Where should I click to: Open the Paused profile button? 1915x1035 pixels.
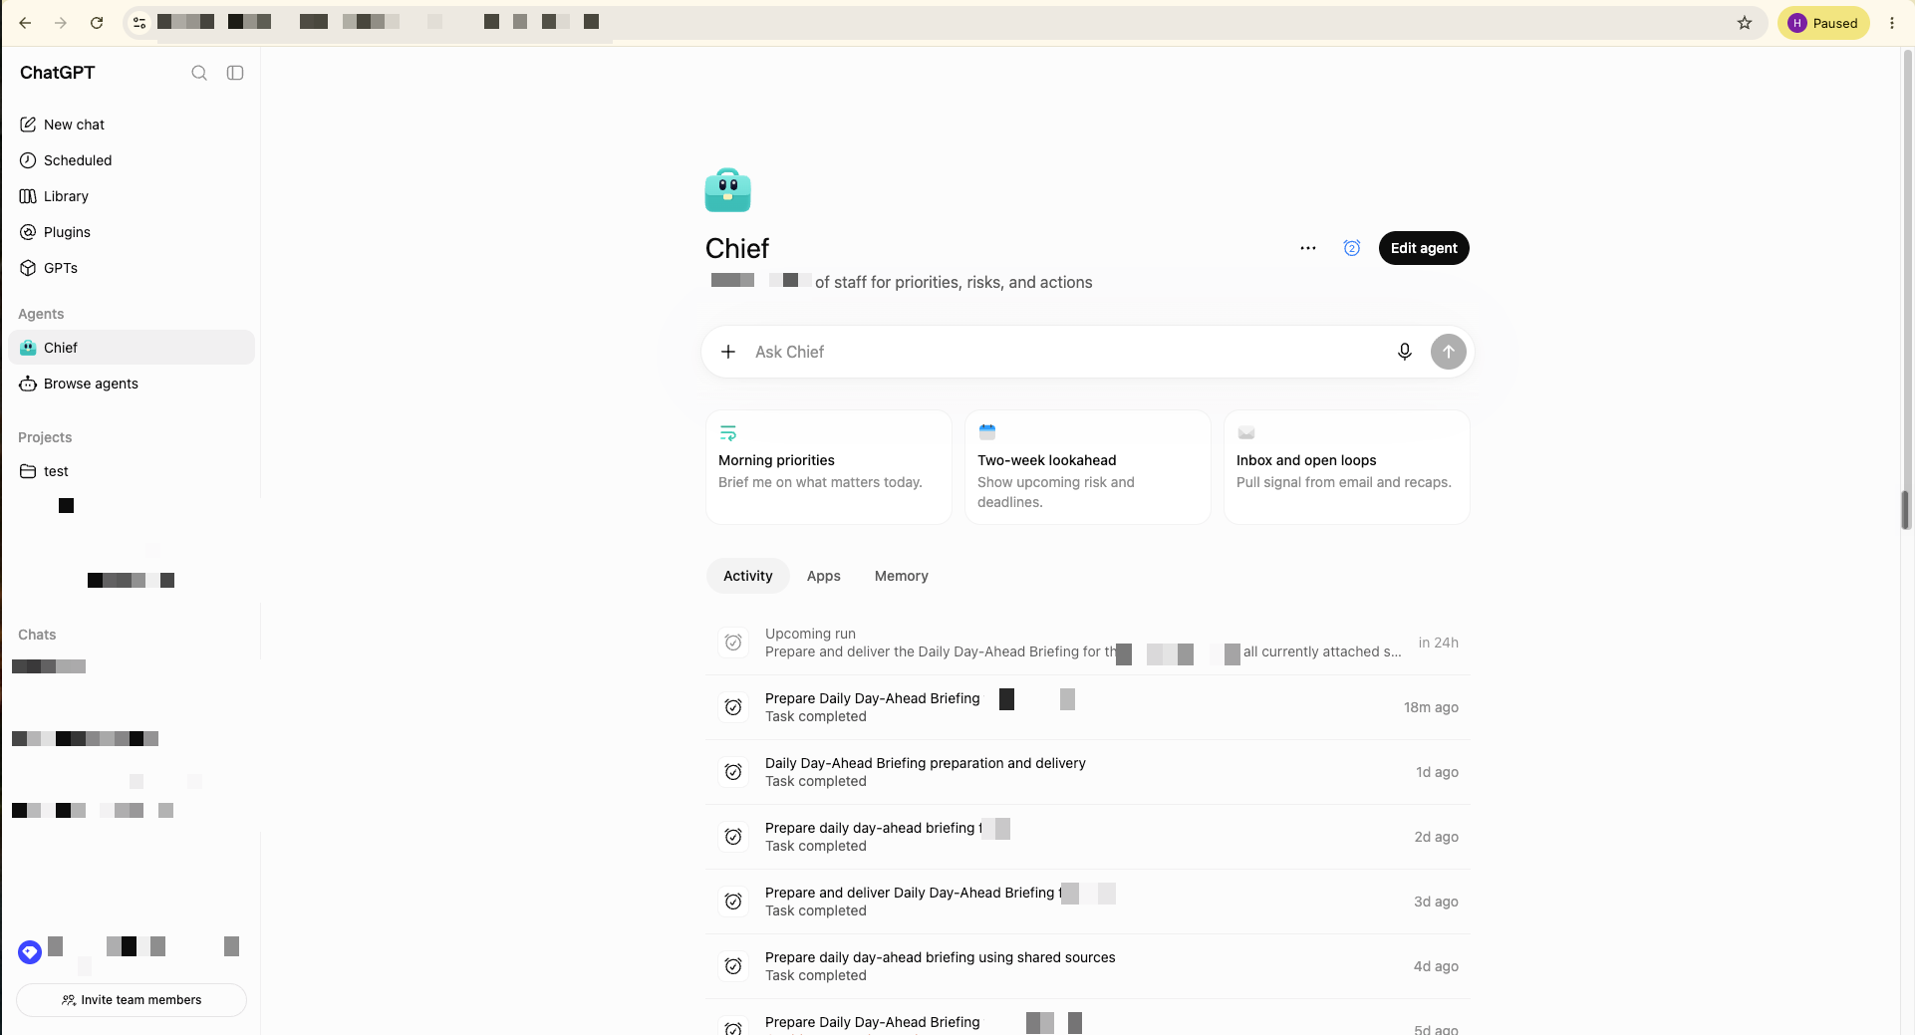(1823, 23)
